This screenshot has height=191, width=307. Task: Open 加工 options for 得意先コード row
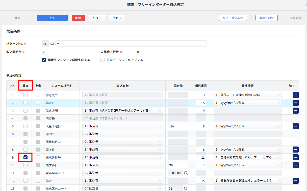[295, 95]
